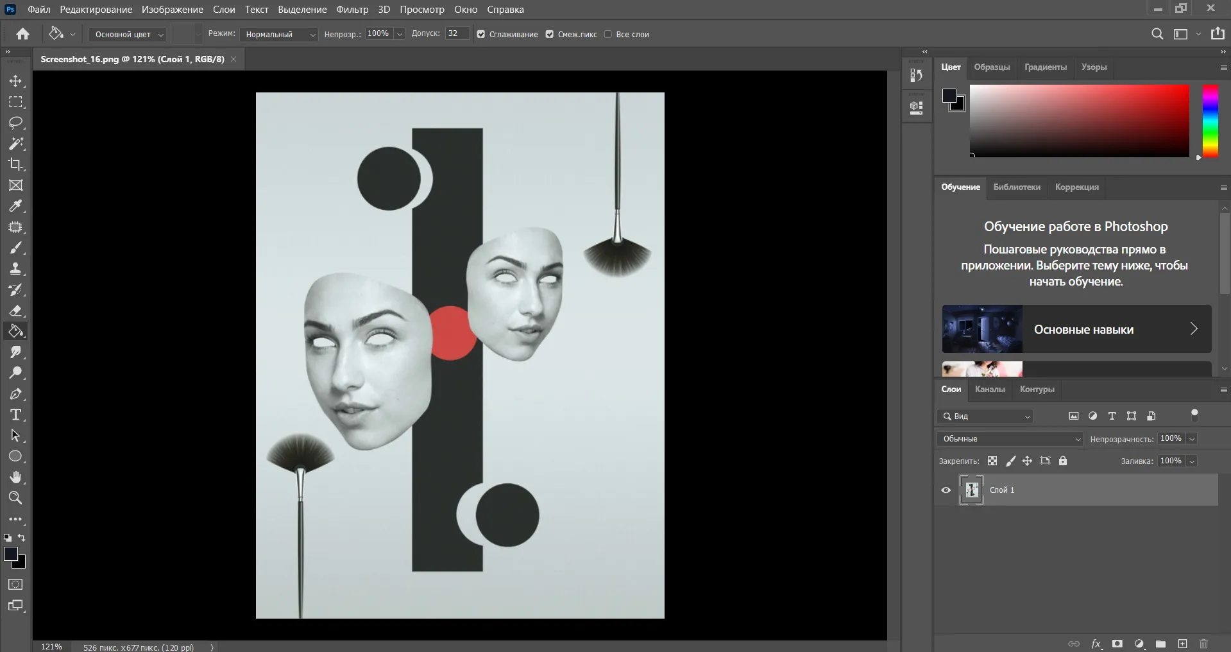Select the Eyedropper tool
The height and width of the screenshot is (652, 1231).
click(x=16, y=206)
